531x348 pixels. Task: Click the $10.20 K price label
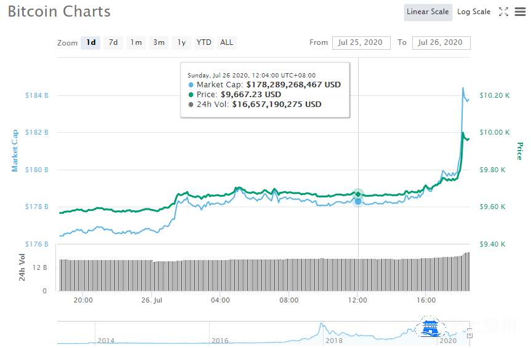pyautogui.click(x=495, y=95)
